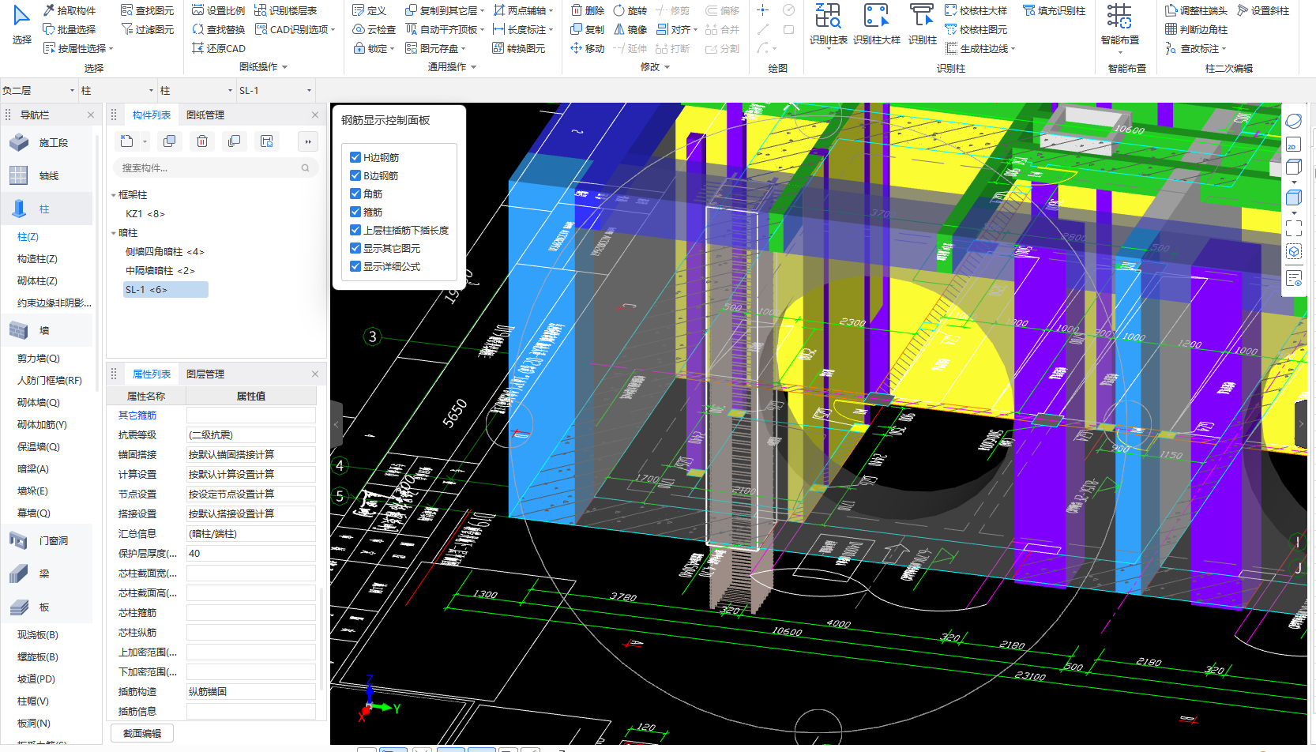This screenshot has width=1316, height=752.
Task: Select the 选择 arrow tool
Action: (x=21, y=24)
